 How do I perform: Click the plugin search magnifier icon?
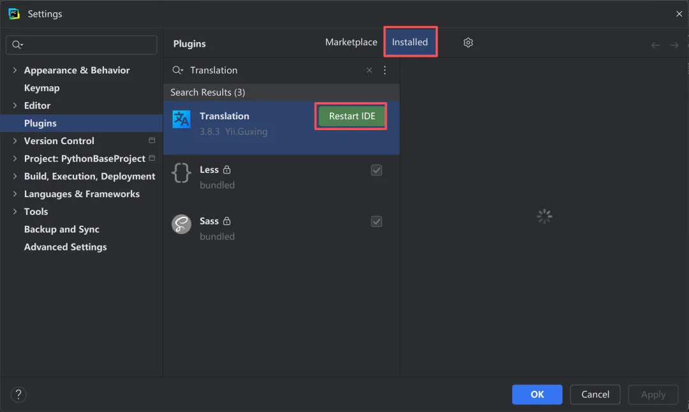(x=177, y=70)
